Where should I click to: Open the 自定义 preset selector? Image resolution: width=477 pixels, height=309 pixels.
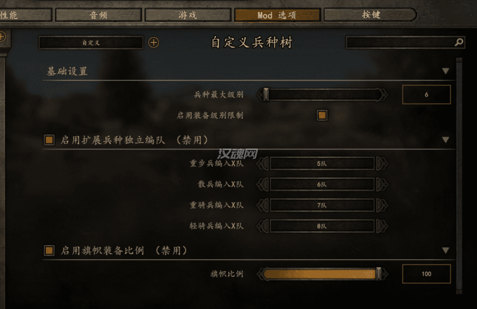(91, 43)
